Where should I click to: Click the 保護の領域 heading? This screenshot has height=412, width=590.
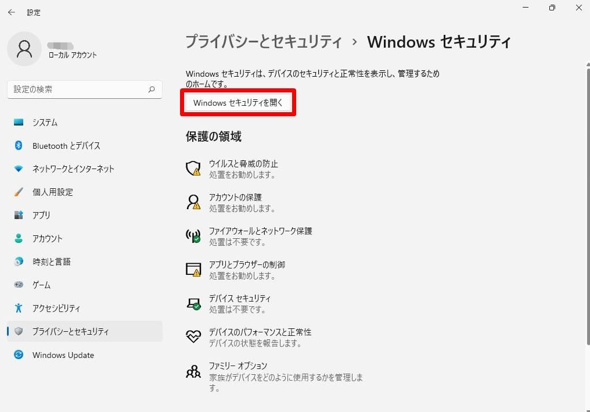point(213,137)
